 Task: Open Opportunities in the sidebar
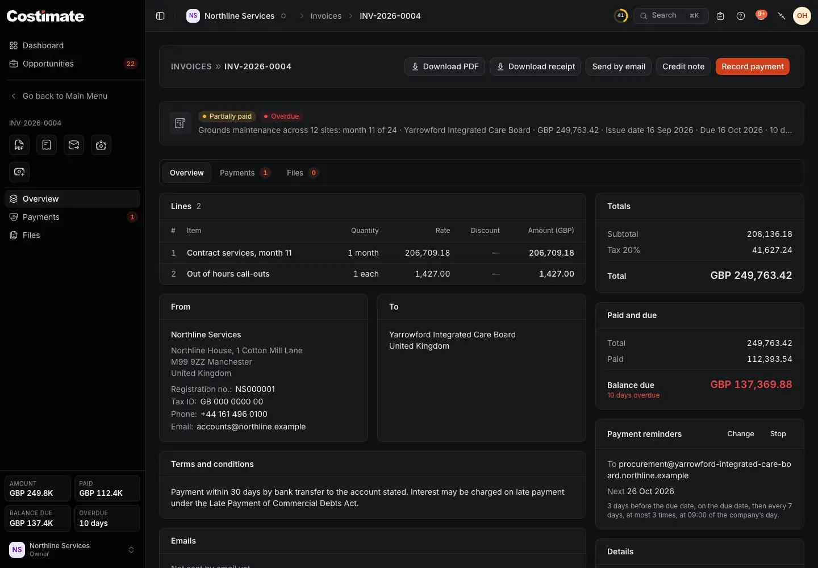pos(72,64)
